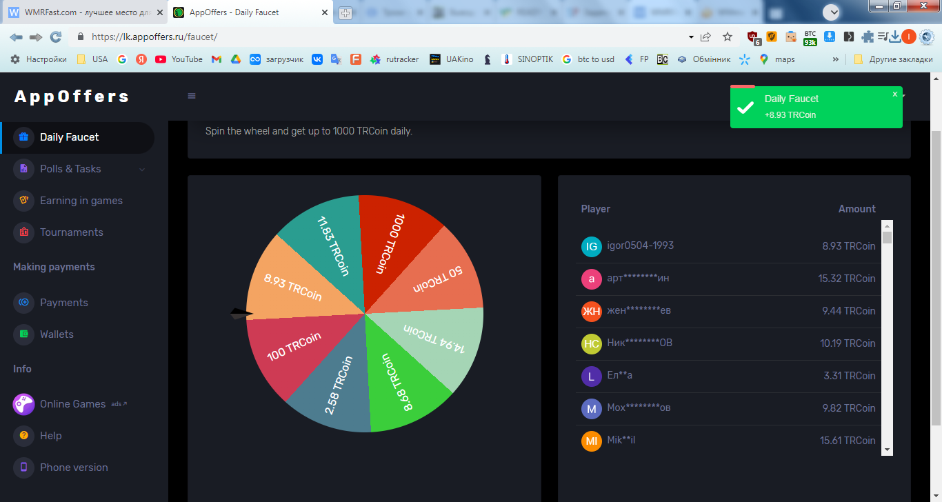Viewport: 942px width, 502px height.
Task: Click the crimson 100 TRCoin wheel segment
Action: (297, 348)
